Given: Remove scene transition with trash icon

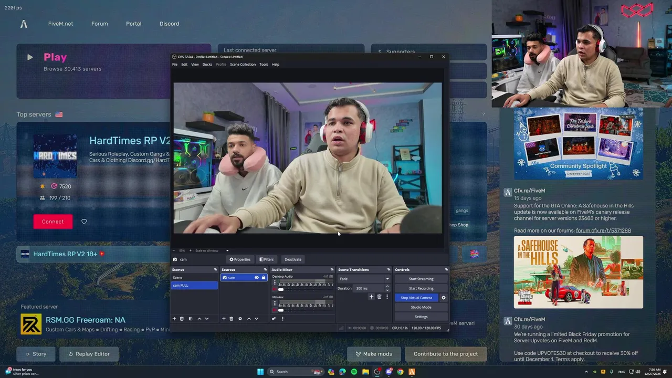Looking at the screenshot, I should pyautogui.click(x=379, y=297).
